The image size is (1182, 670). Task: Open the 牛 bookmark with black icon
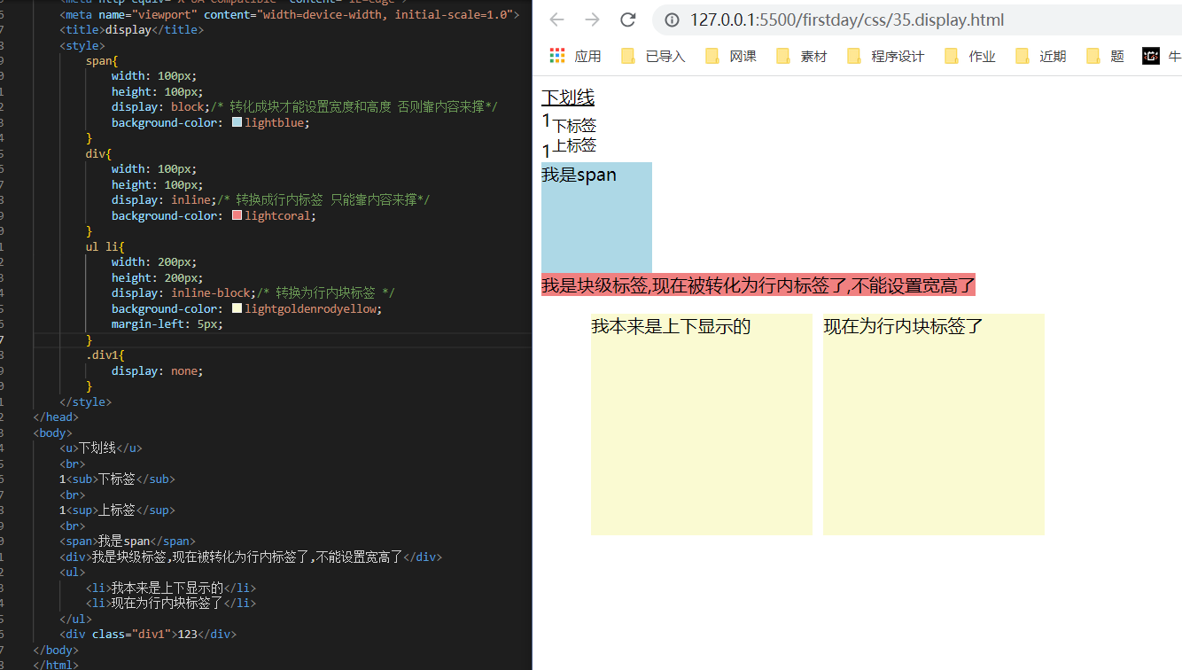(1162, 56)
